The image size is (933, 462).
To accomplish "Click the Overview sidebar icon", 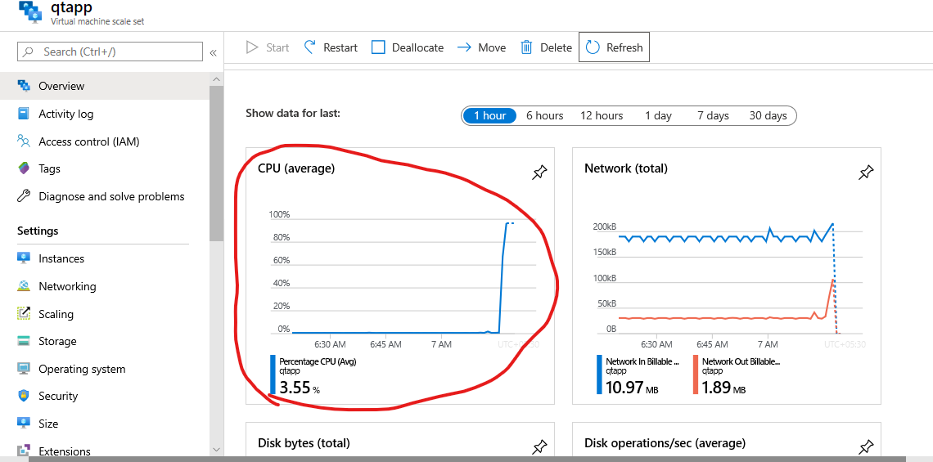I will pyautogui.click(x=24, y=86).
